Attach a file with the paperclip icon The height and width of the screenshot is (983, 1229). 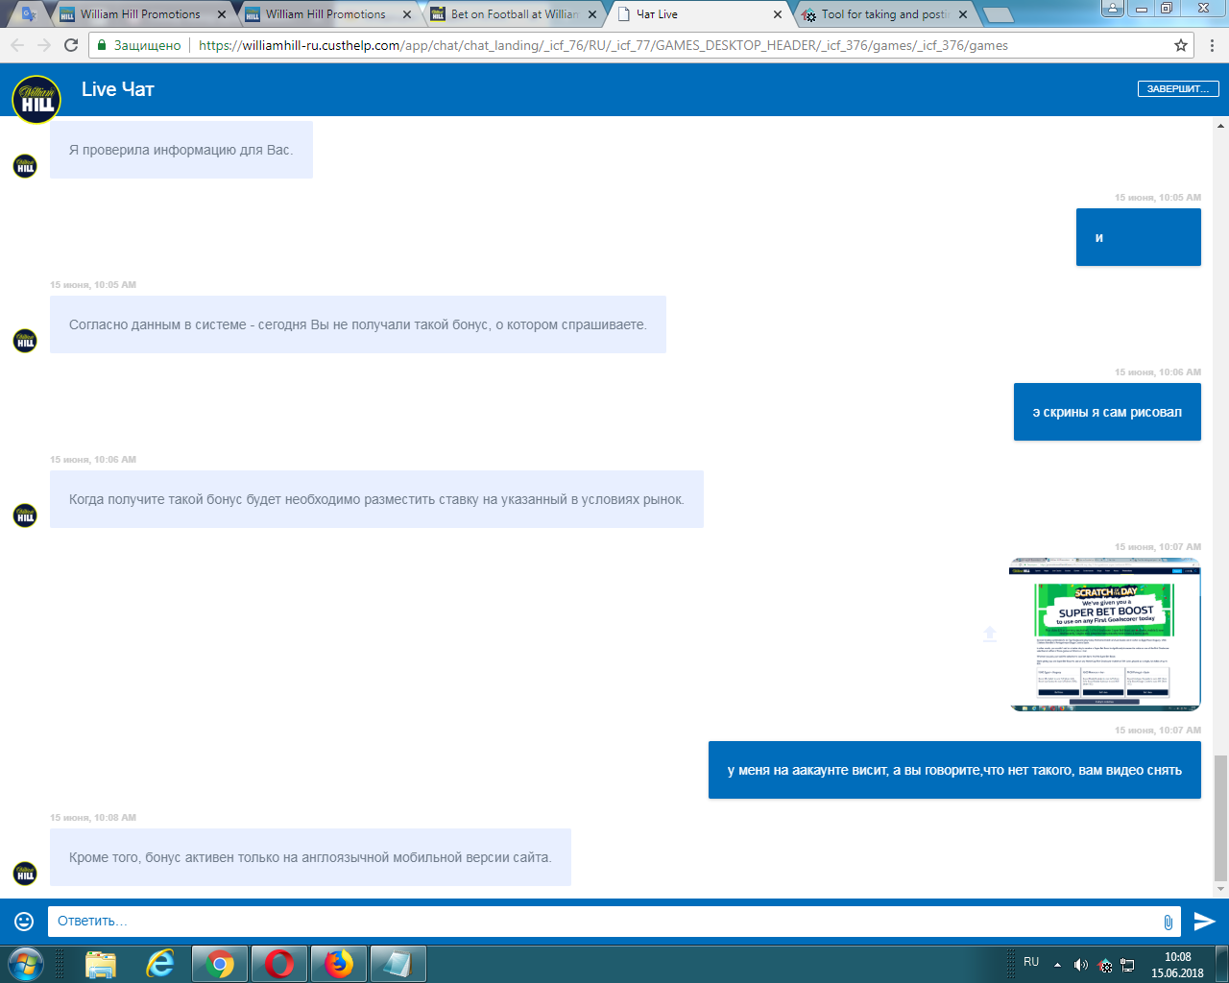1168,922
